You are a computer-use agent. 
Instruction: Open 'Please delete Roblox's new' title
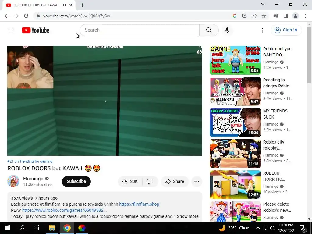277,207
